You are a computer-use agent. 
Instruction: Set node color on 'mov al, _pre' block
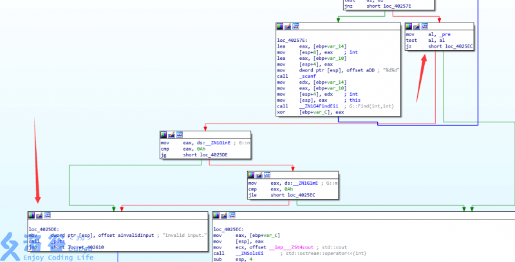[409, 26]
